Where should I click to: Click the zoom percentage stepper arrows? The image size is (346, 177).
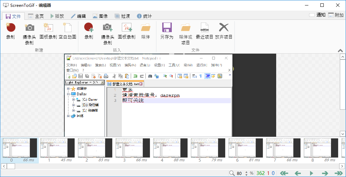coord(246,174)
